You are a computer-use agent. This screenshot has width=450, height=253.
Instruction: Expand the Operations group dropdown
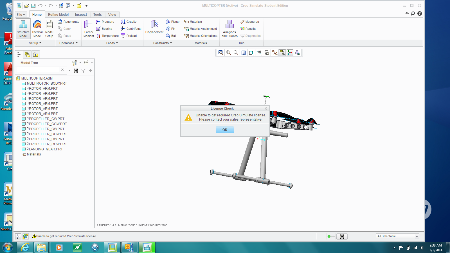[x=68, y=43]
